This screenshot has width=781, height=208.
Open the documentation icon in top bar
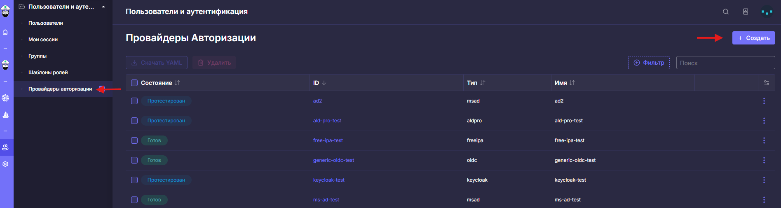(x=746, y=12)
